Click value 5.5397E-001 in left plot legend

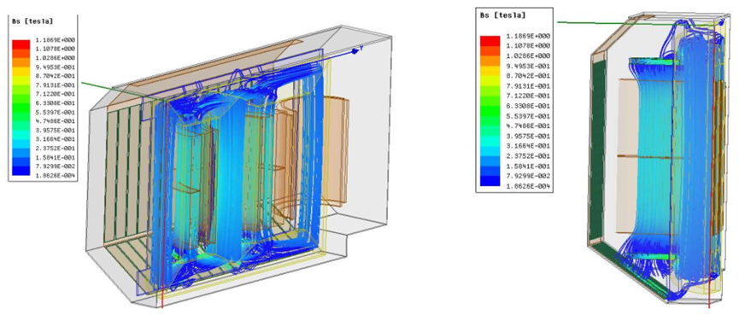tap(56, 112)
